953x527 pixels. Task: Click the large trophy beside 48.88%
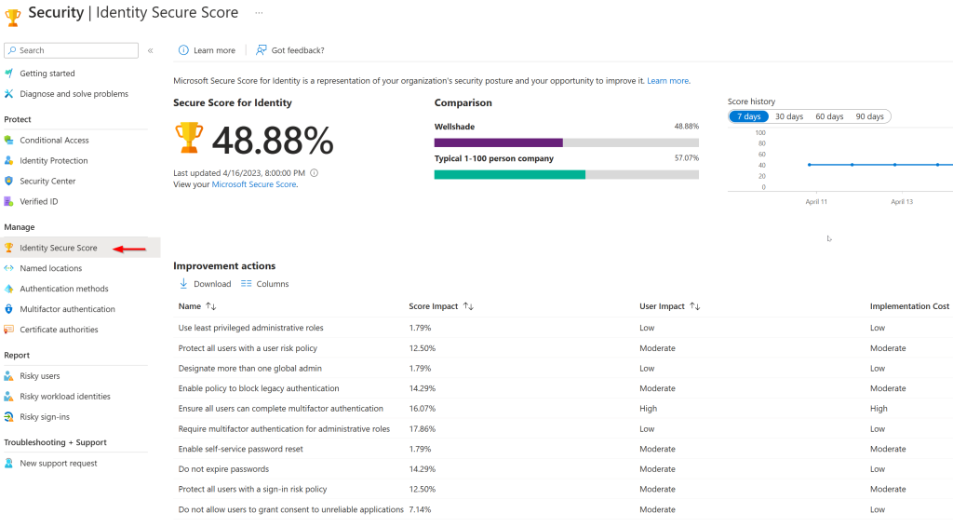[189, 138]
